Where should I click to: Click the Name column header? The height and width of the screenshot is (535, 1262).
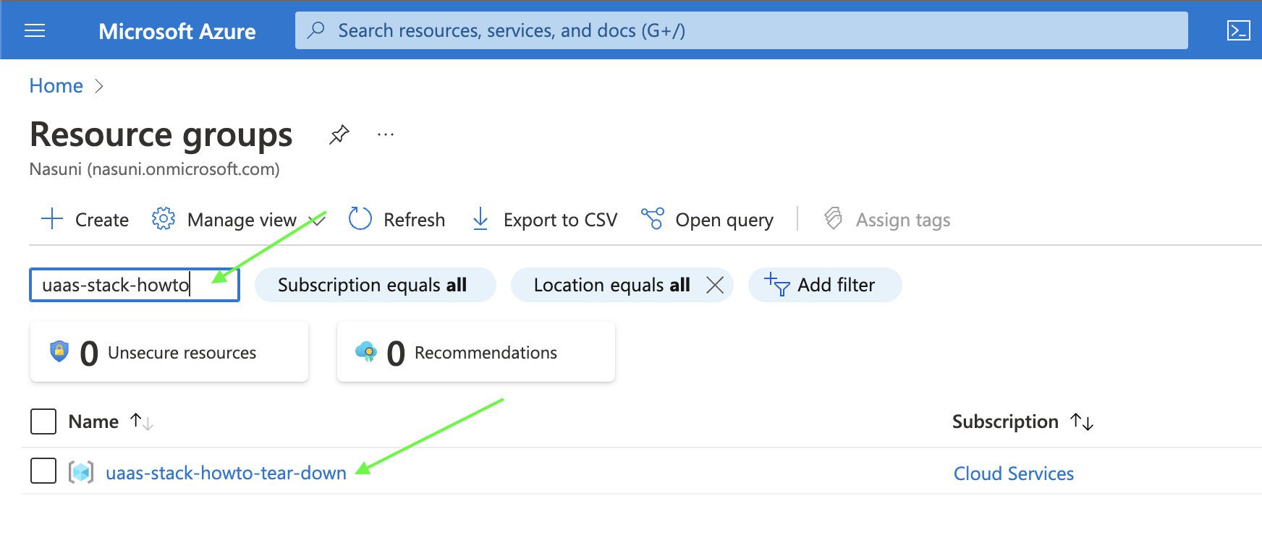point(93,421)
